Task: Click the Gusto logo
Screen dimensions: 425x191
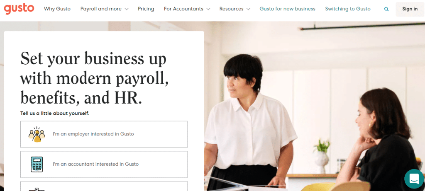Action: coord(19,9)
